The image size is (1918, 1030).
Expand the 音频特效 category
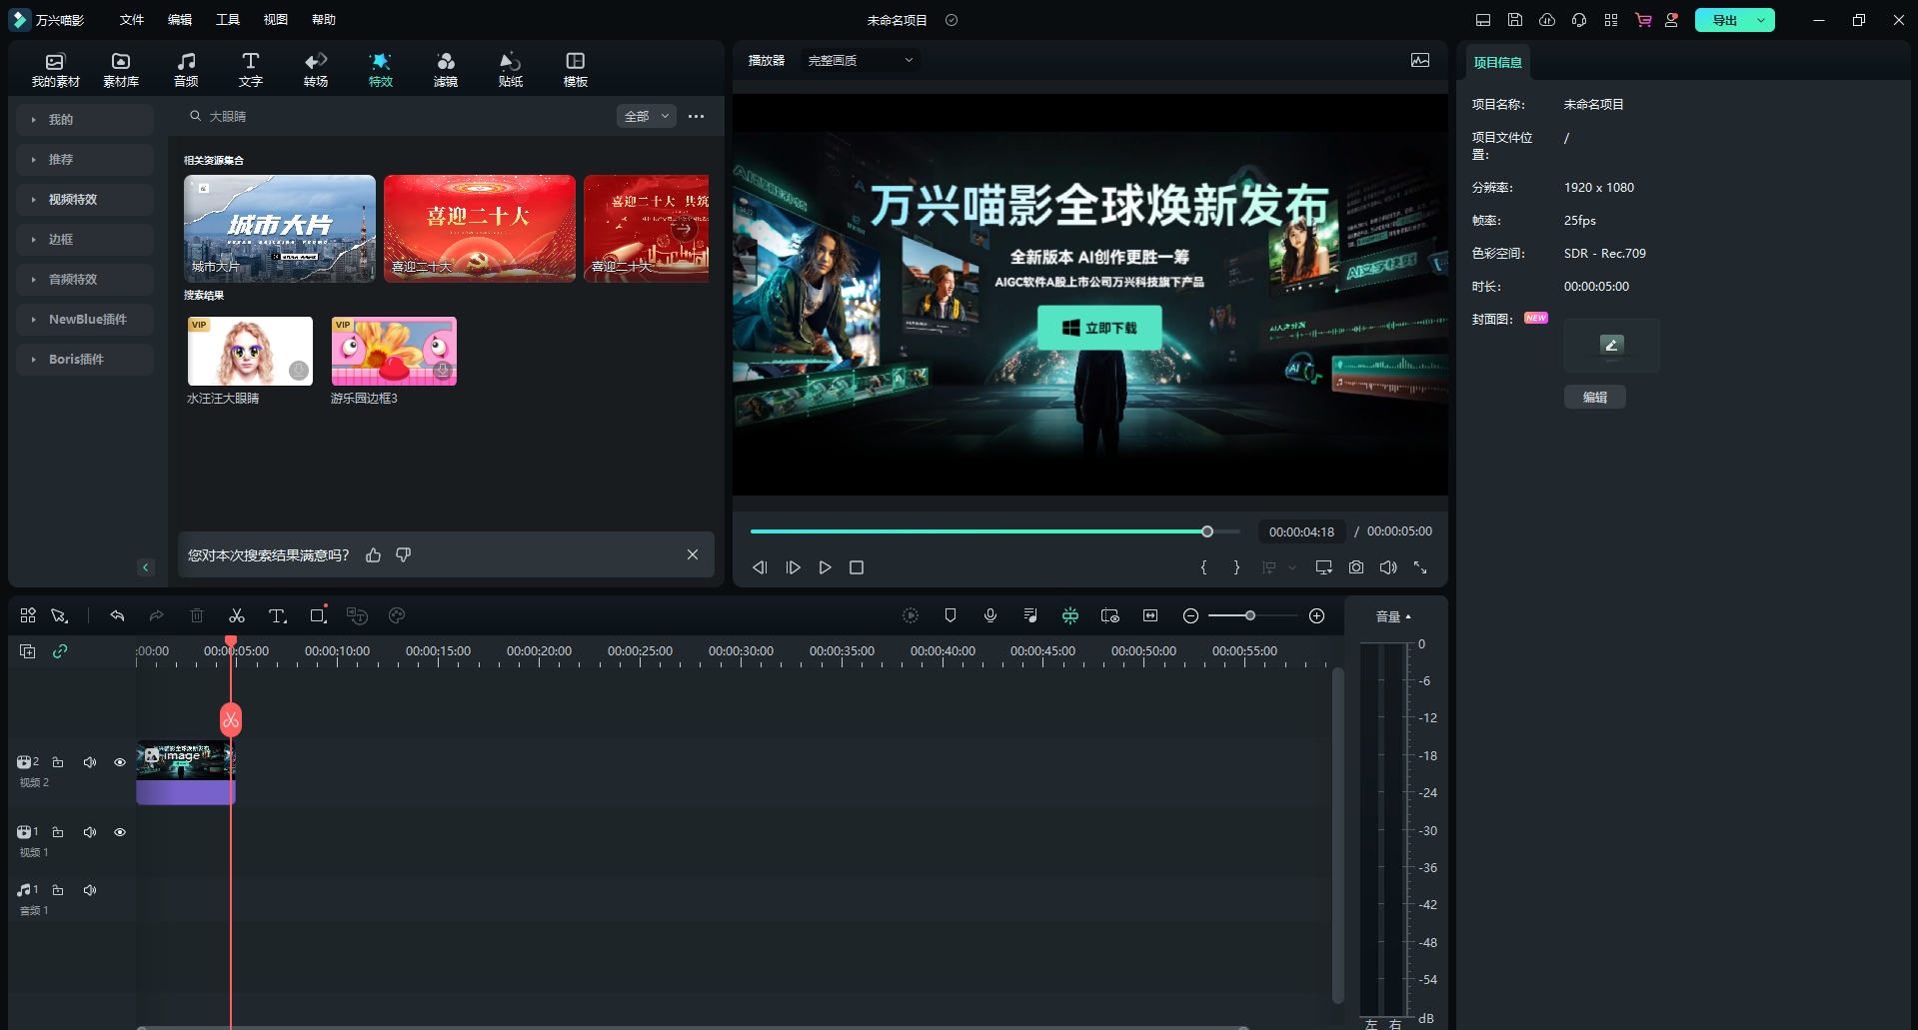coord(85,280)
